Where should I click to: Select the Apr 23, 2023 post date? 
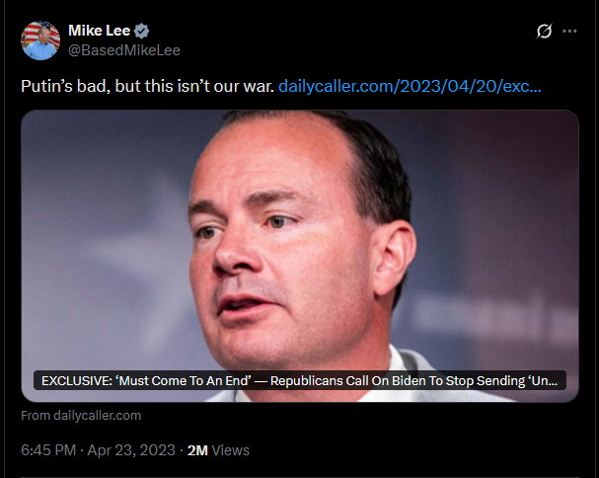click(x=131, y=450)
